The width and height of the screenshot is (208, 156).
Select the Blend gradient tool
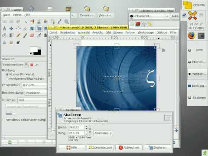(x=11, y=35)
